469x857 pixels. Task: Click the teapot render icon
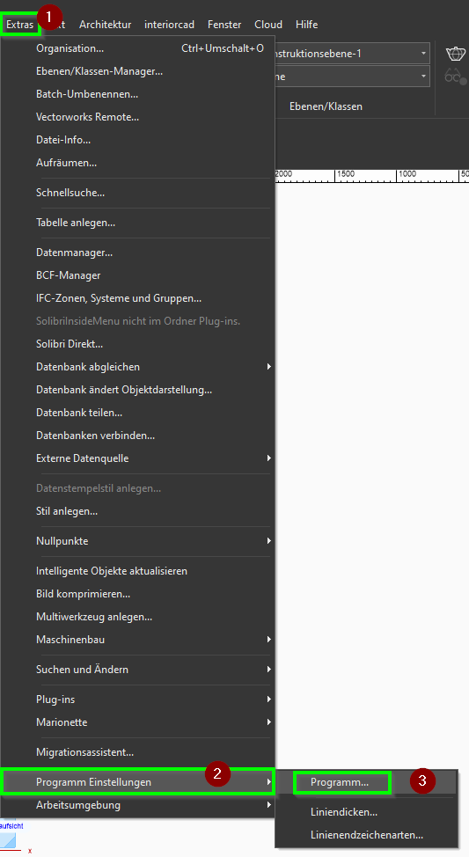click(x=455, y=54)
